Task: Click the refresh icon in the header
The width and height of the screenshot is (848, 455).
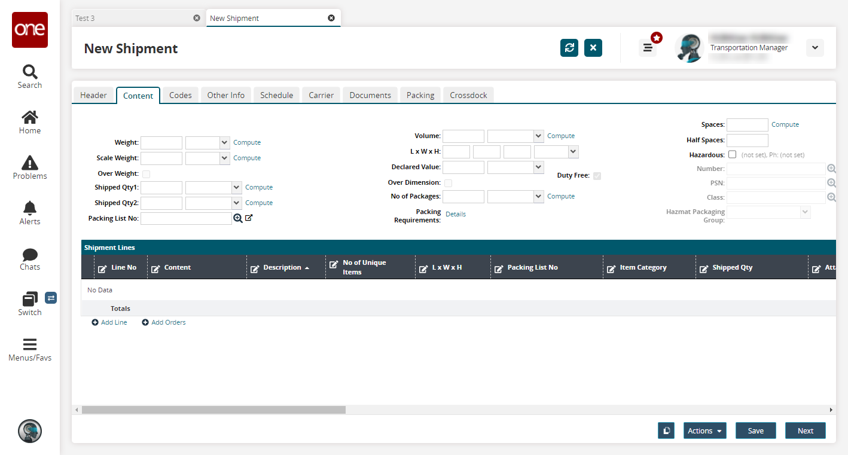Action: pyautogui.click(x=569, y=48)
